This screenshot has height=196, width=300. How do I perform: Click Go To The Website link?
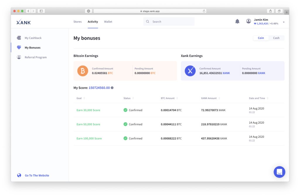[37, 175]
